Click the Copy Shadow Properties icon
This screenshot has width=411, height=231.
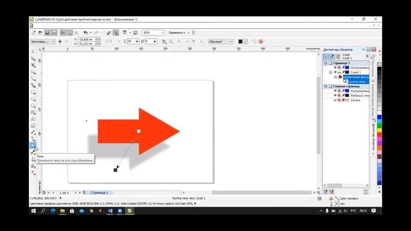pyautogui.click(x=254, y=42)
